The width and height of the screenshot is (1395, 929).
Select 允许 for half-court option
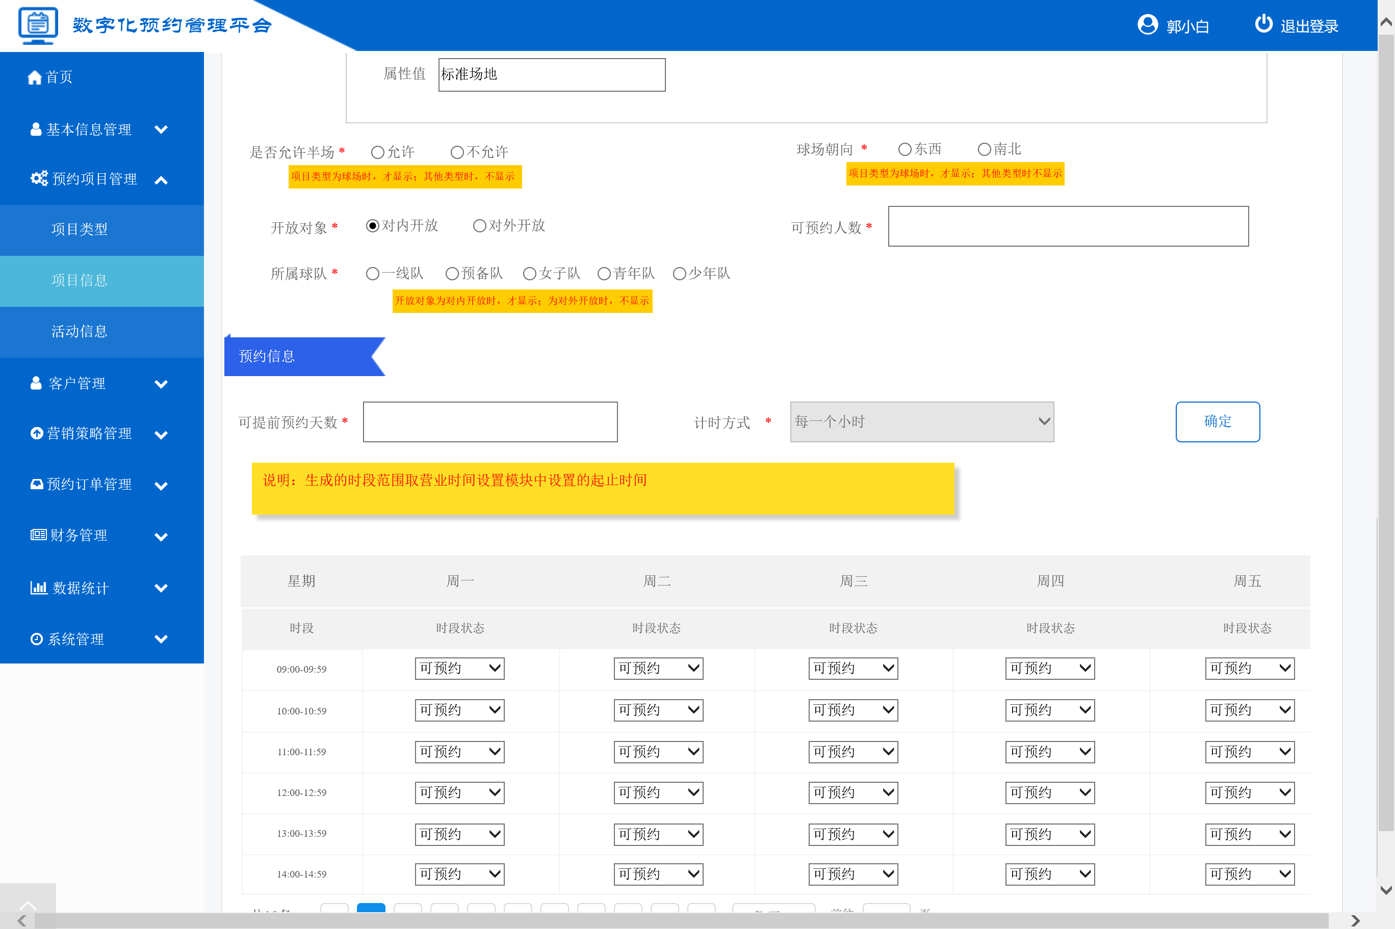point(377,153)
